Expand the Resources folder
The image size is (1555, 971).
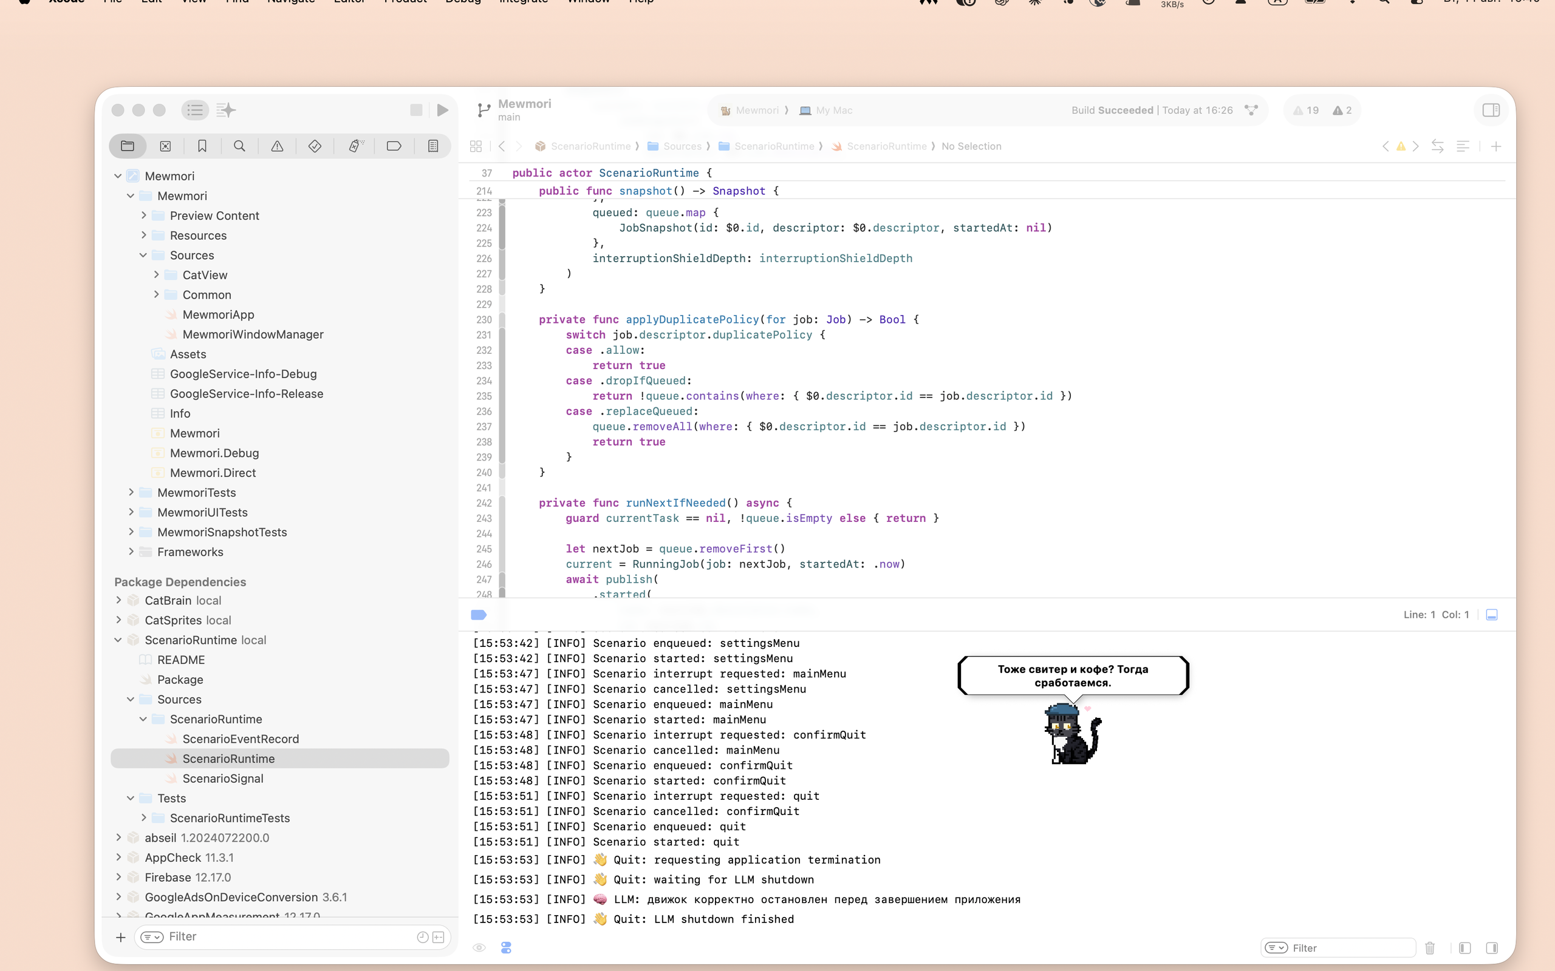[144, 235]
